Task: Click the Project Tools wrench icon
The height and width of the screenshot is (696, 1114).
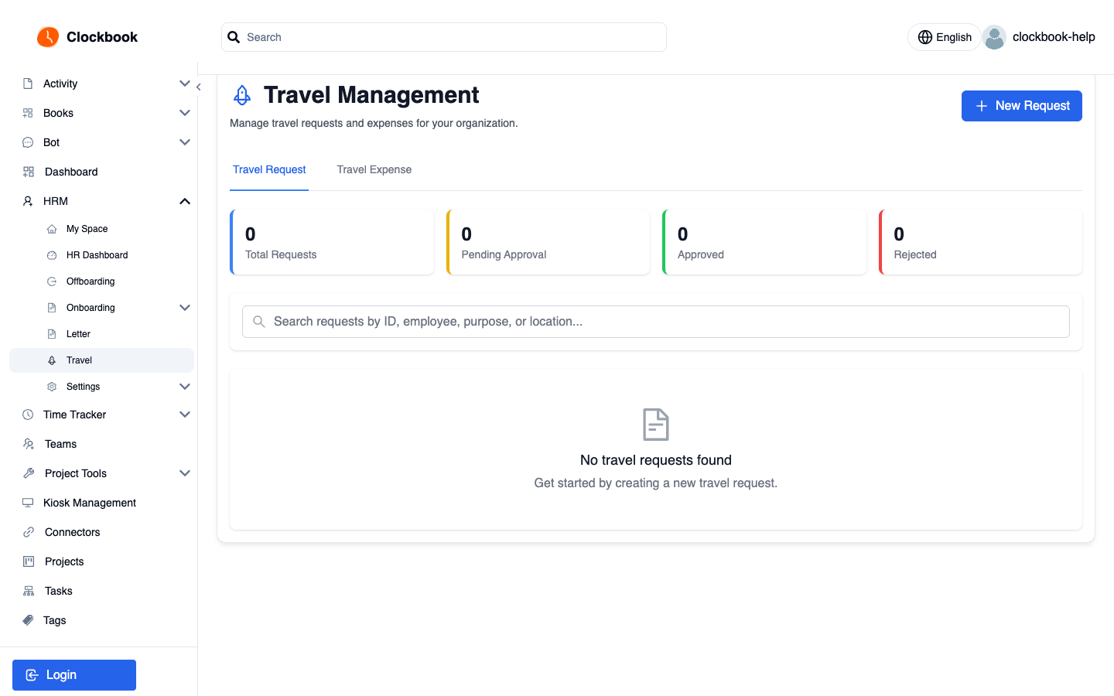Action: 29,473
